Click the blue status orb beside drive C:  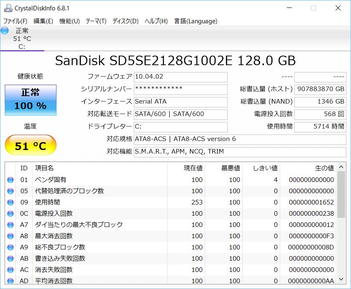click(5, 31)
